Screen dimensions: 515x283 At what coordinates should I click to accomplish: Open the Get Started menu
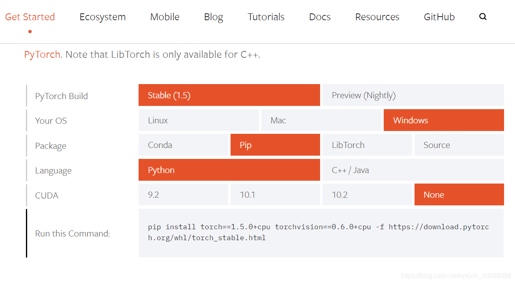click(x=30, y=17)
